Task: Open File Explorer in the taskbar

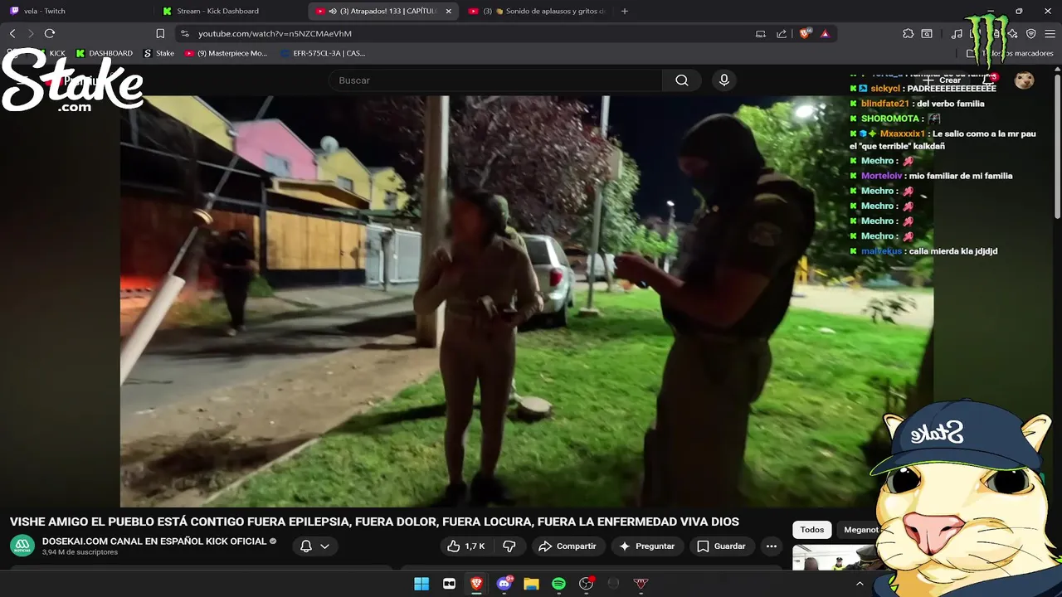Action: click(x=531, y=584)
